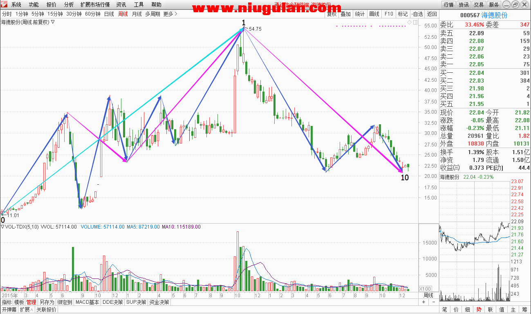Select the 周线 weekly period tab

coord(123,14)
